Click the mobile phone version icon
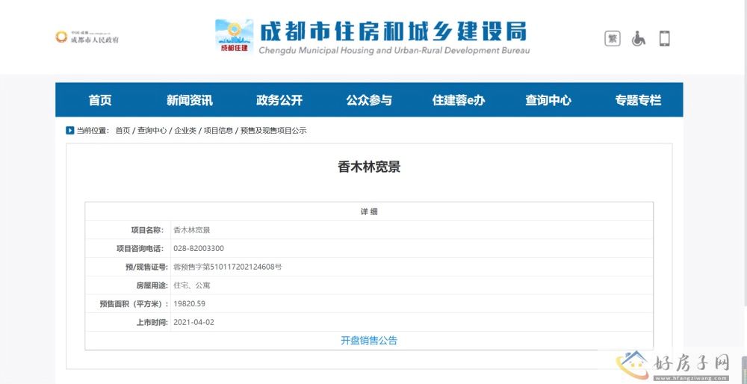This screenshot has width=747, height=384. click(x=664, y=38)
